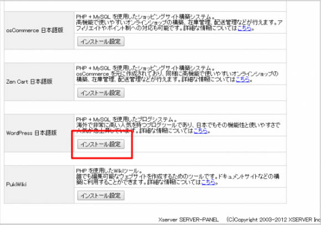Open こちら link in WordPress description
Viewport: 321px width, 225px height.
tap(200, 131)
